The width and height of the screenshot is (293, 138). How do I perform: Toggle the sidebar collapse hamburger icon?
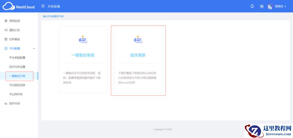coord(43,6)
